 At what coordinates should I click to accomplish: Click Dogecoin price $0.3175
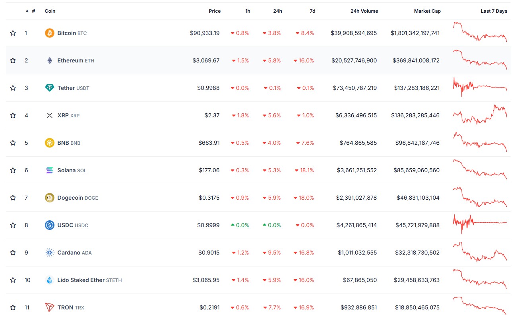pyautogui.click(x=209, y=198)
